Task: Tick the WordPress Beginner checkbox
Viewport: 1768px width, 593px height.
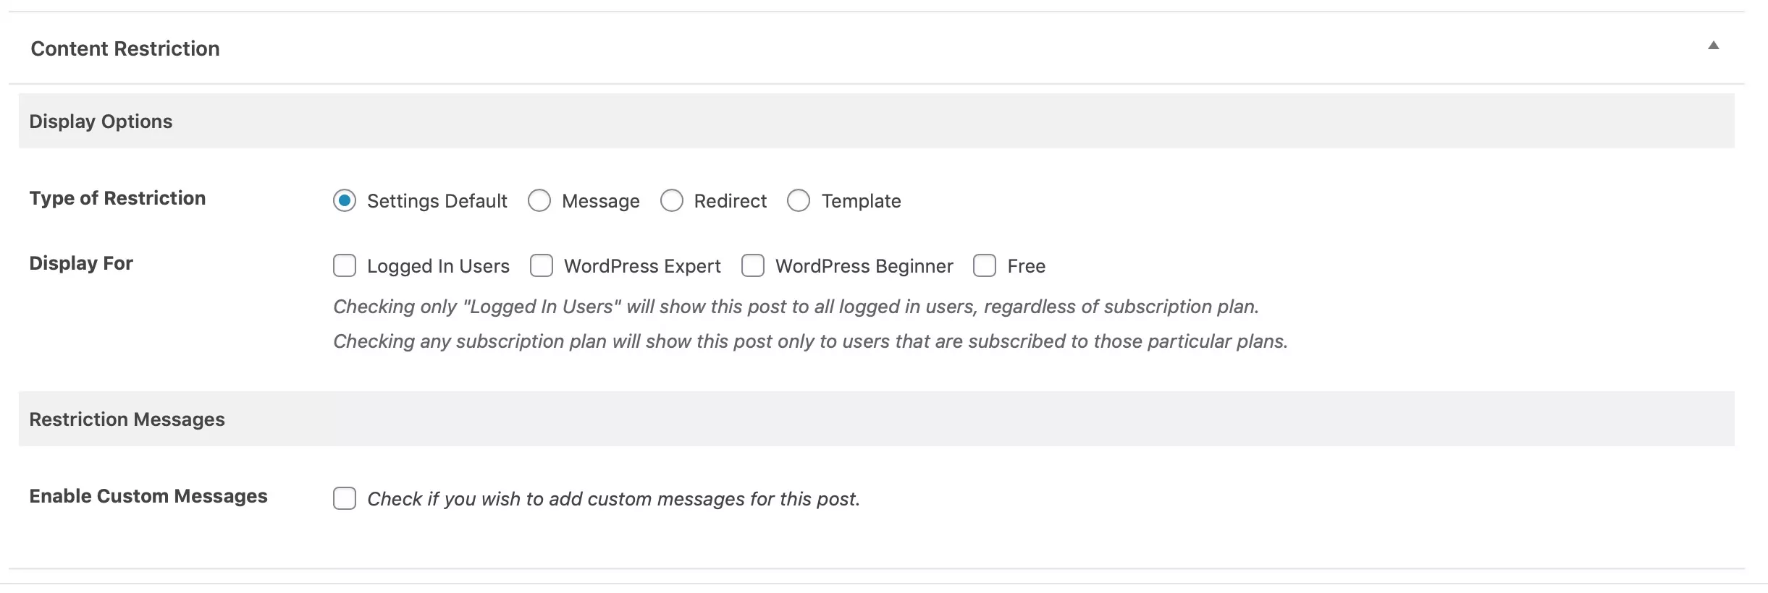Action: [753, 265]
